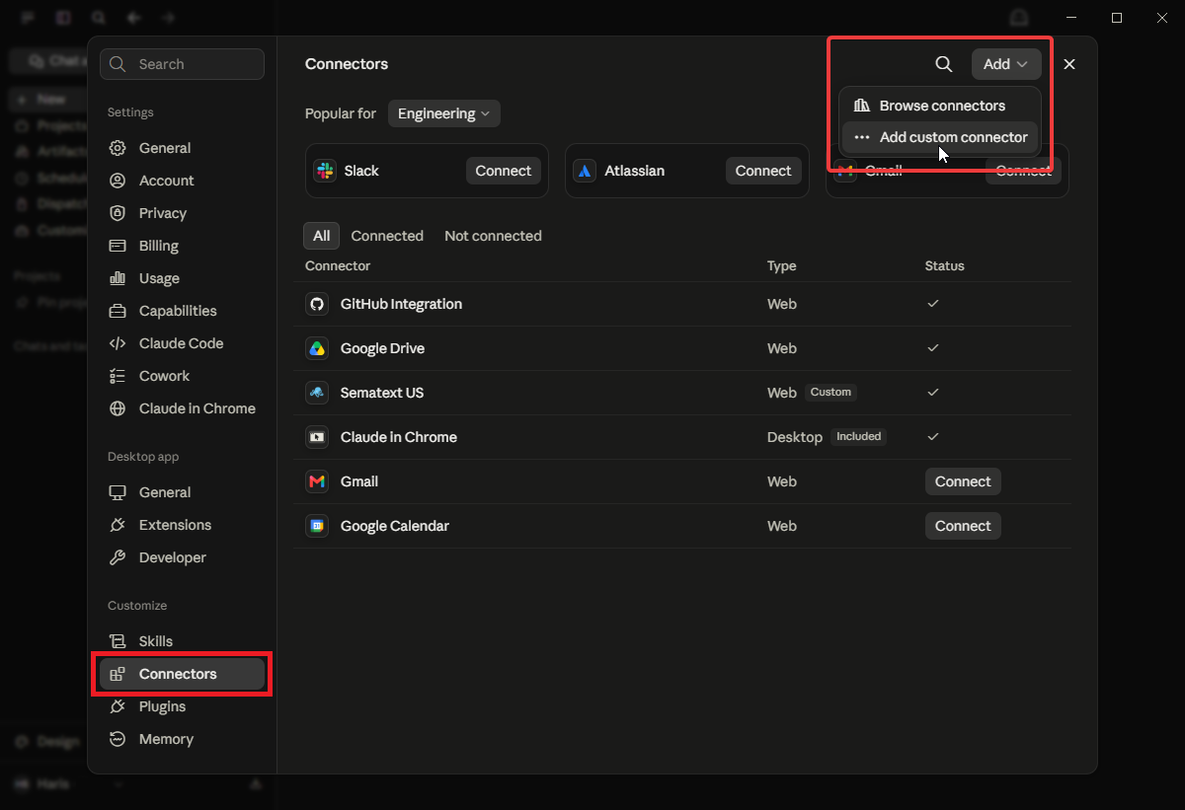Collapse the Add dropdown button
Screen dimensions: 1185x810
pos(1006,64)
